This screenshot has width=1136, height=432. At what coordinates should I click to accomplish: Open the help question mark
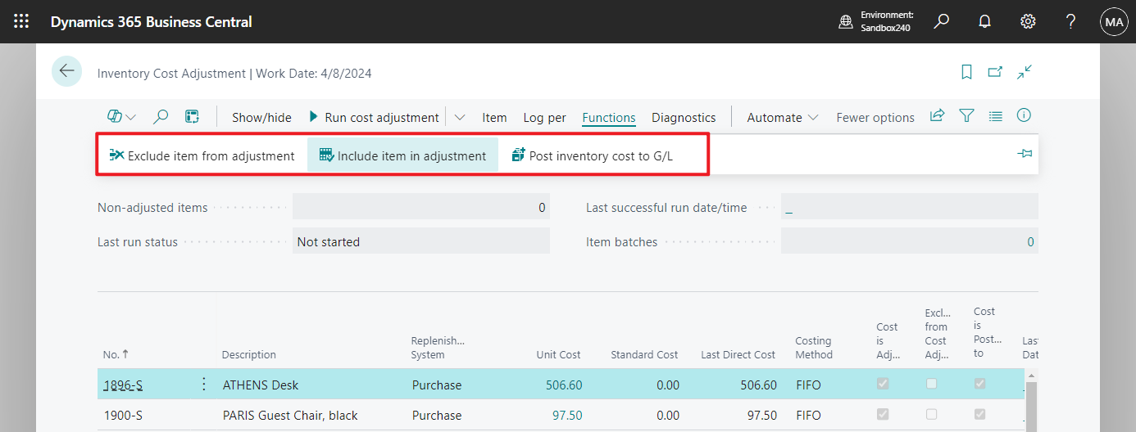[1070, 22]
